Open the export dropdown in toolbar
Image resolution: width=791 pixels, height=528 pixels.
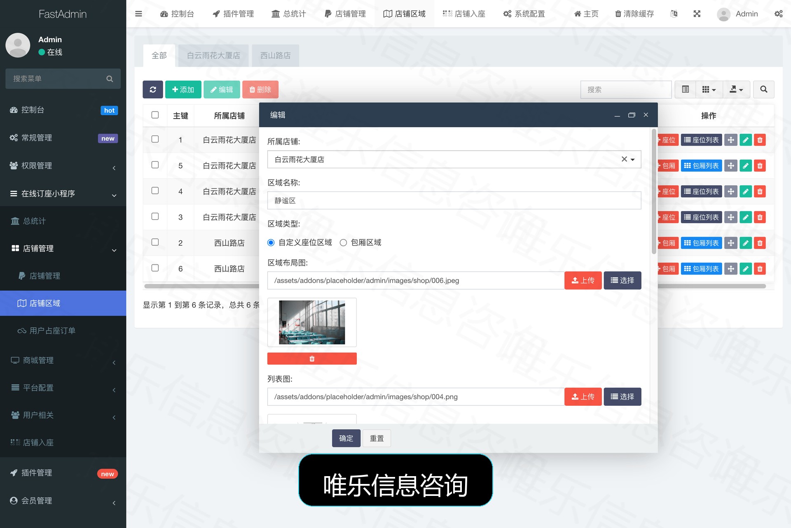coord(736,89)
